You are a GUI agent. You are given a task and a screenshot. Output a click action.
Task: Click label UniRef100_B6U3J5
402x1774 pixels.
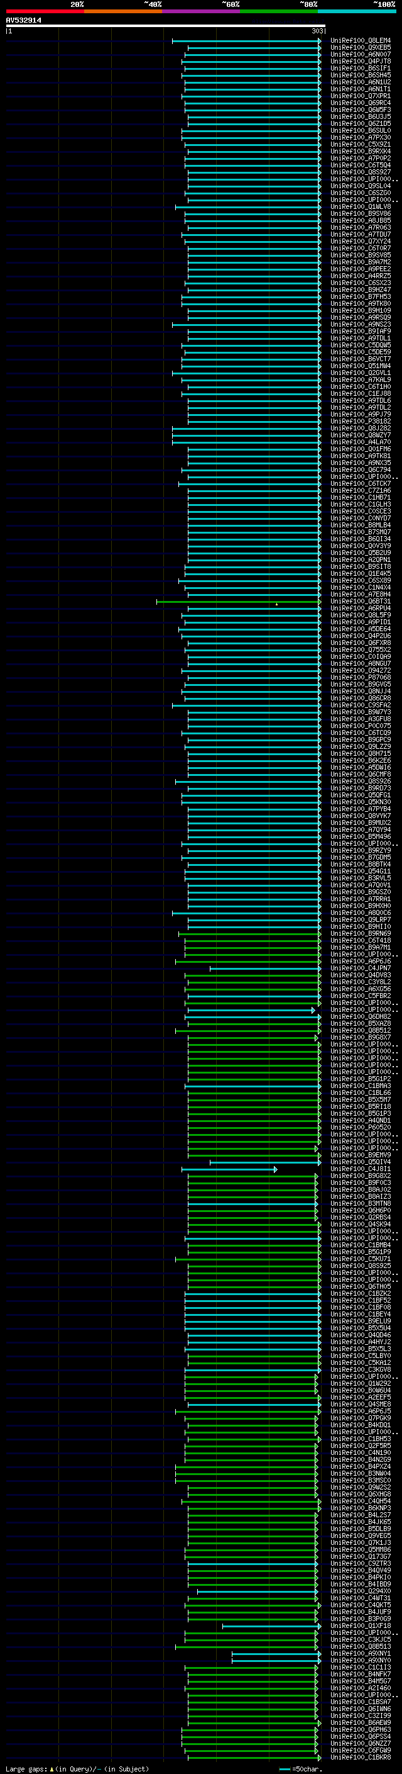[360, 116]
